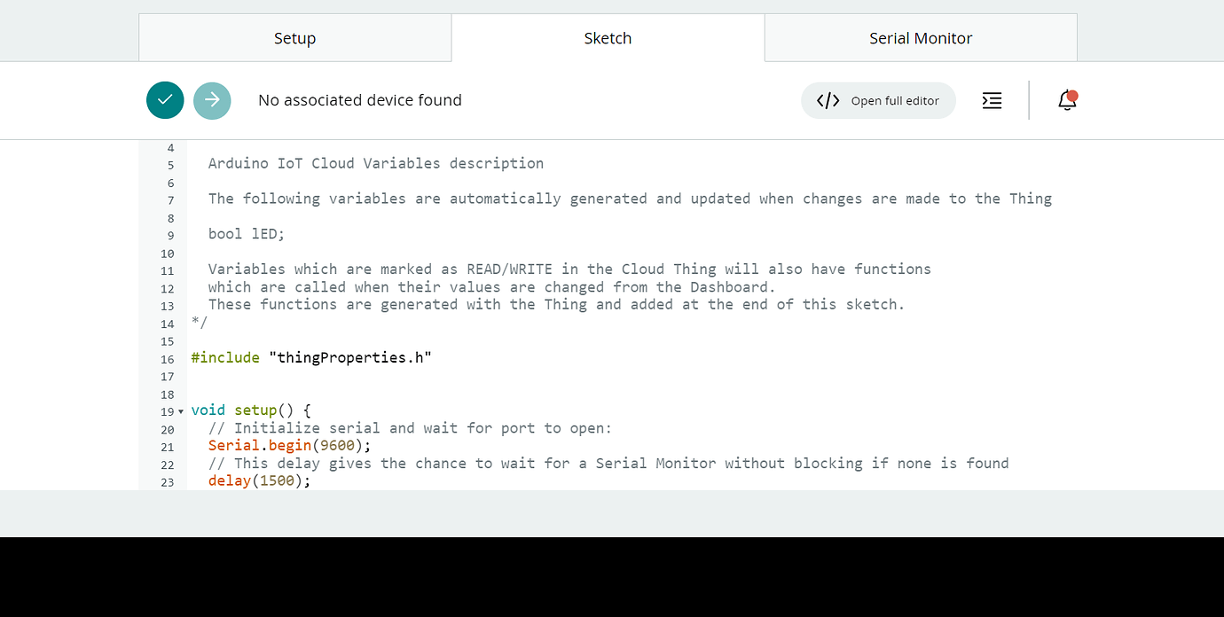The height and width of the screenshot is (617, 1224).
Task: Click line number 16 in the gutter
Action: click(x=168, y=359)
